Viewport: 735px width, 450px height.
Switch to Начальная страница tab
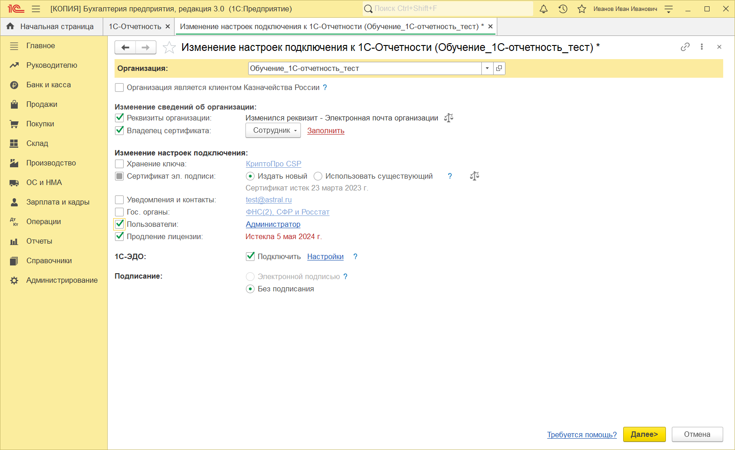pyautogui.click(x=51, y=26)
